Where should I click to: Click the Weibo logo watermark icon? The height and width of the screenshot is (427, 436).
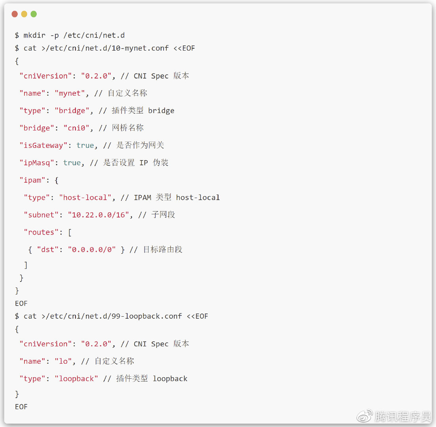coord(365,416)
